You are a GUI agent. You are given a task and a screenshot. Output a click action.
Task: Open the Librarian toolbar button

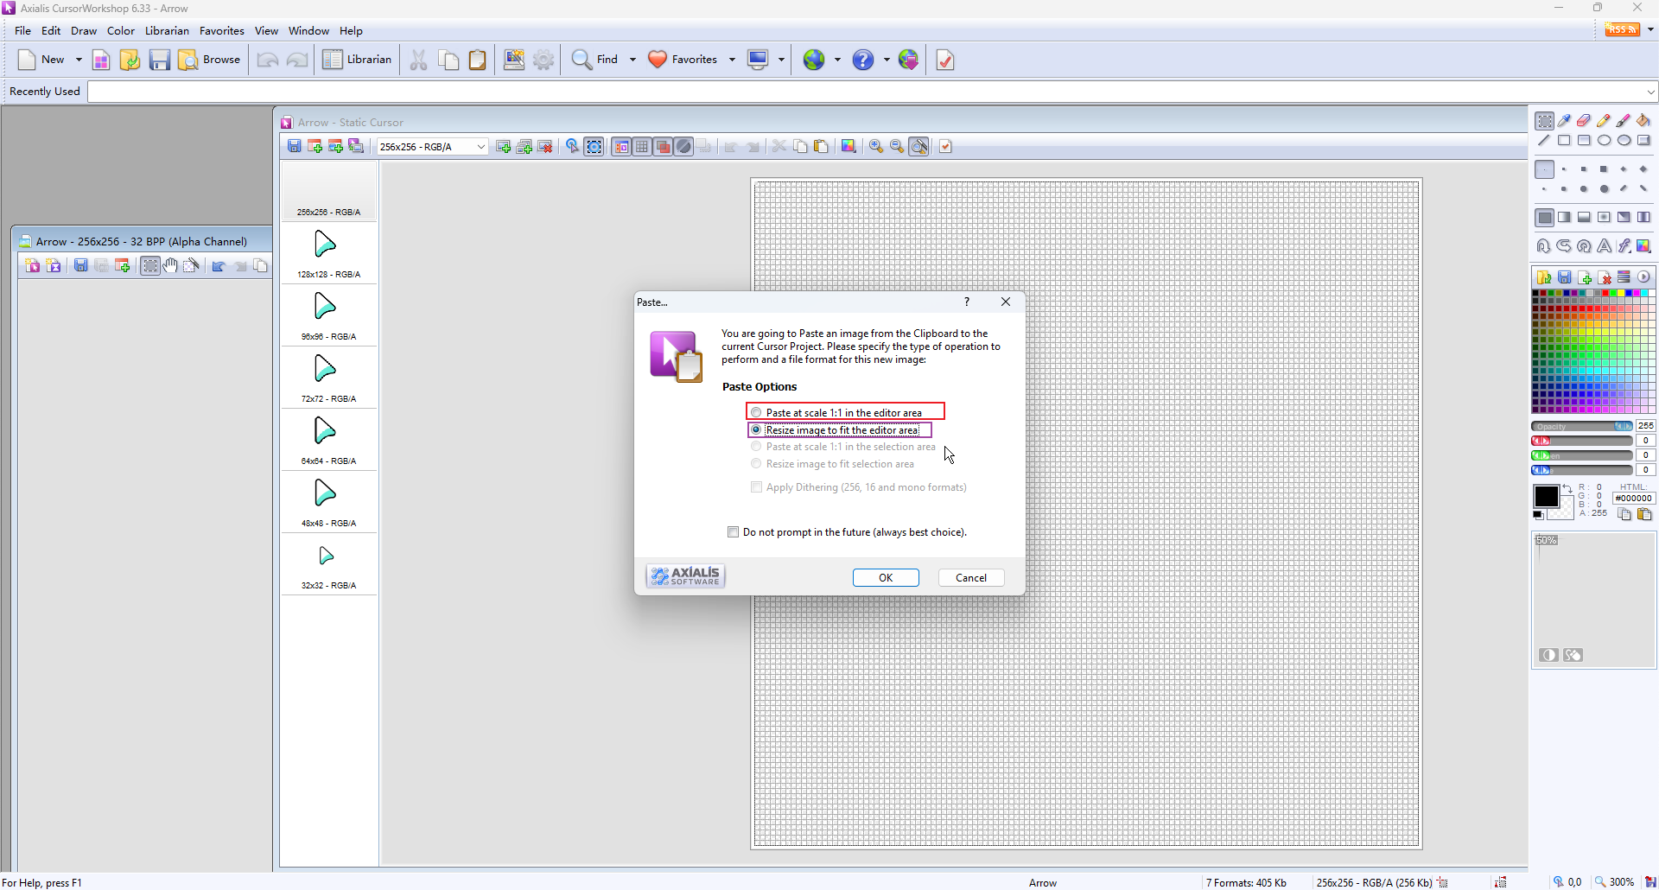click(x=358, y=60)
